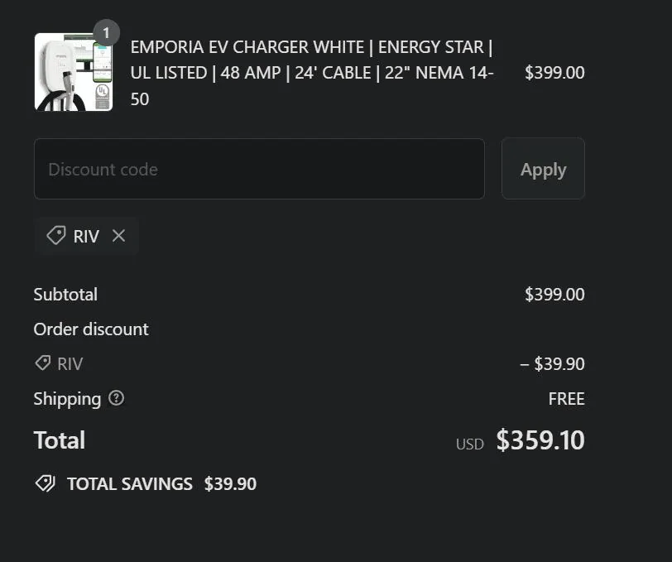
Task: Click the TOTAL SAVINGS text
Action: click(x=130, y=484)
